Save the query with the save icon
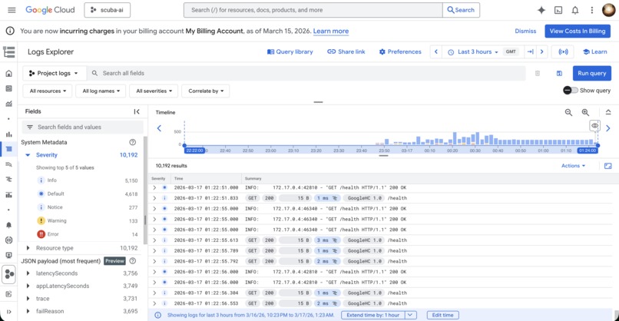 [559, 73]
